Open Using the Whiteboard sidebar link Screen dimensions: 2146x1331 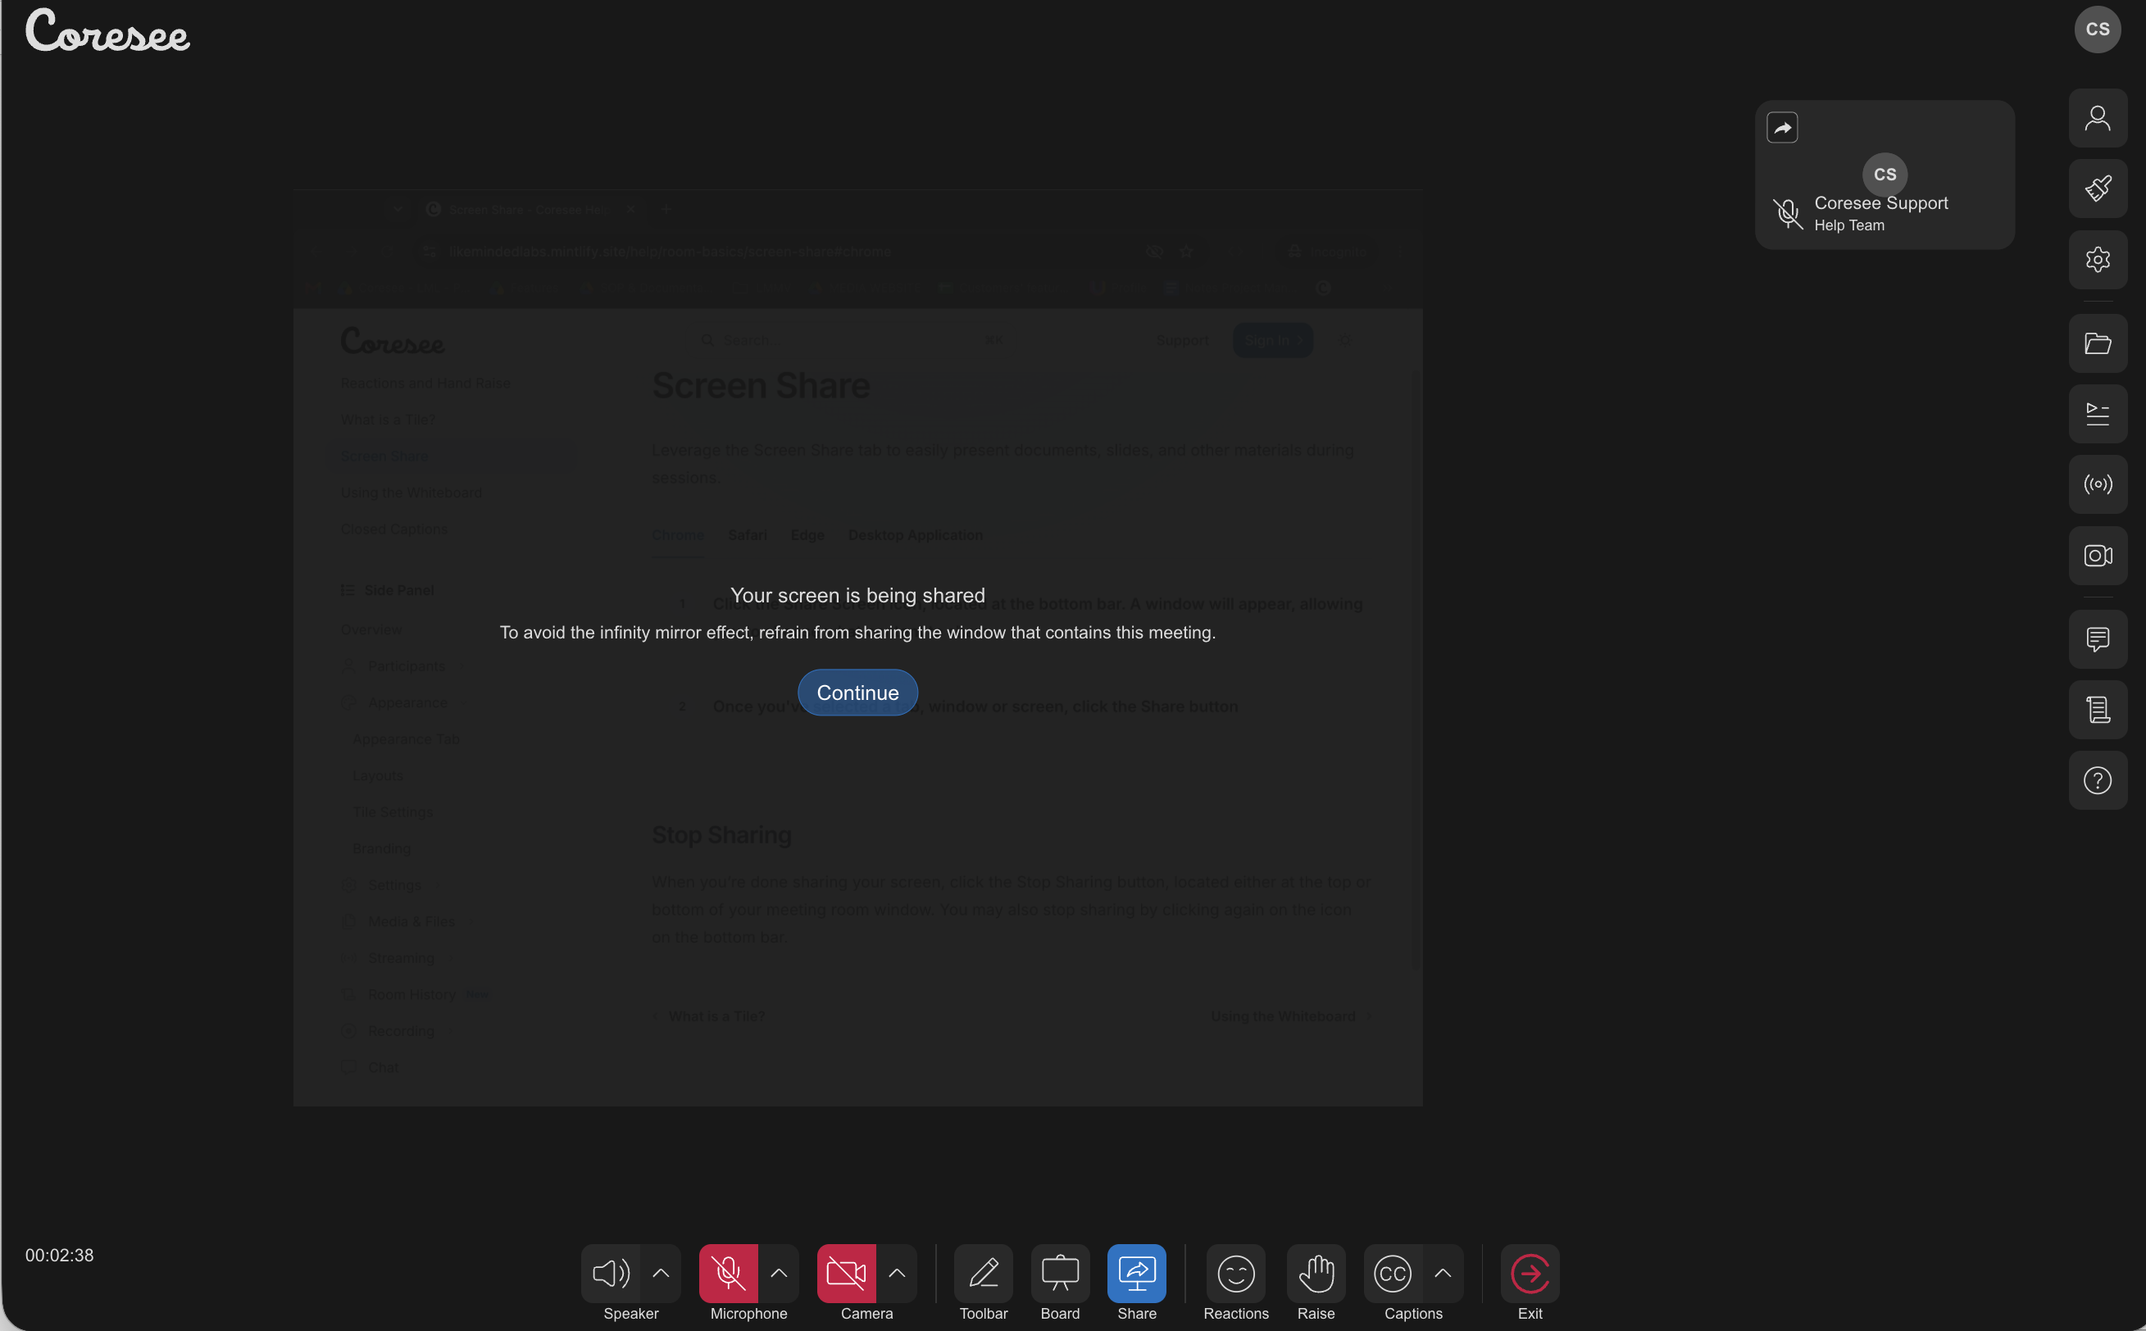pos(411,493)
